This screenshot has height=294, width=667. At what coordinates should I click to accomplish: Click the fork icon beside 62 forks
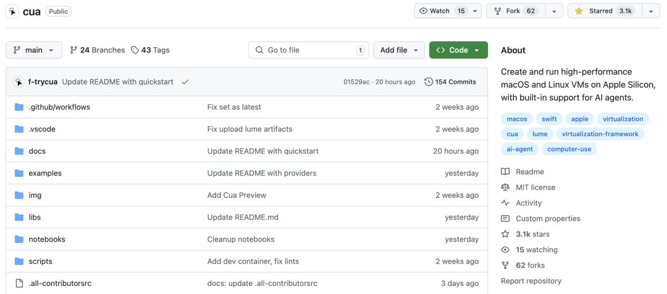[505, 265]
